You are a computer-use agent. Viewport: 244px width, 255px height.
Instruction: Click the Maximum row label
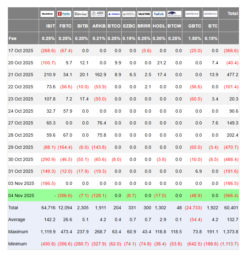[x=18, y=232]
